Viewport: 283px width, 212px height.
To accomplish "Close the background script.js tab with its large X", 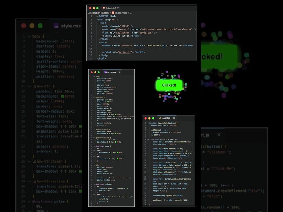I will (x=219, y=135).
